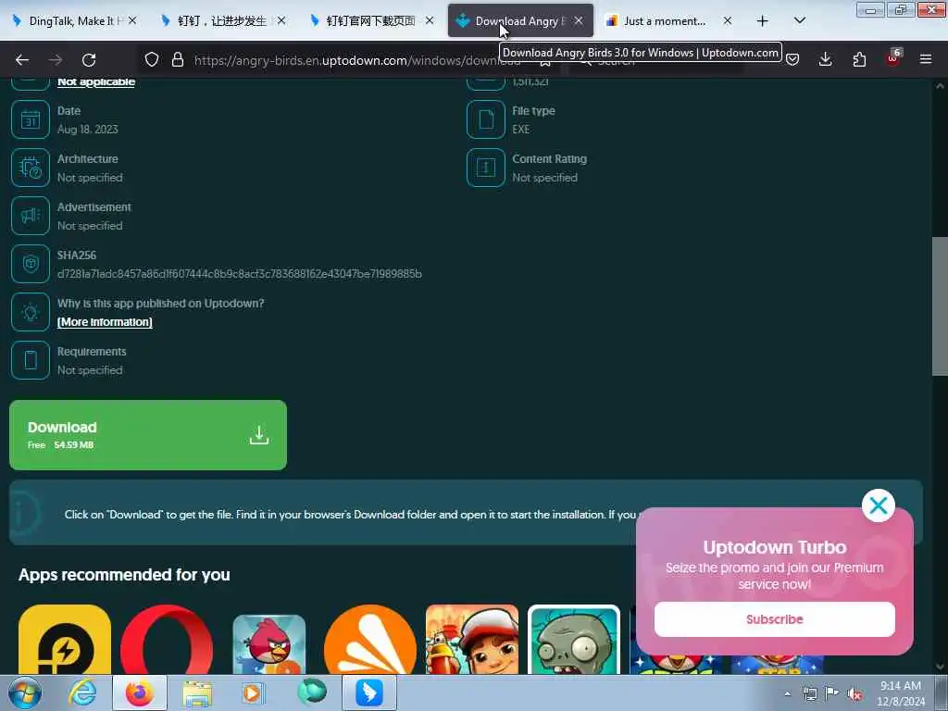Open the Opera recommended app thumbnail

(x=167, y=640)
